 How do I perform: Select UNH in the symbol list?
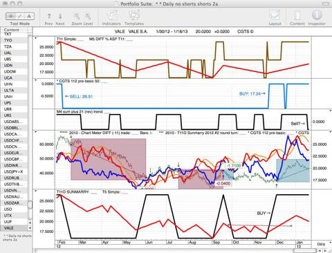click(15, 97)
